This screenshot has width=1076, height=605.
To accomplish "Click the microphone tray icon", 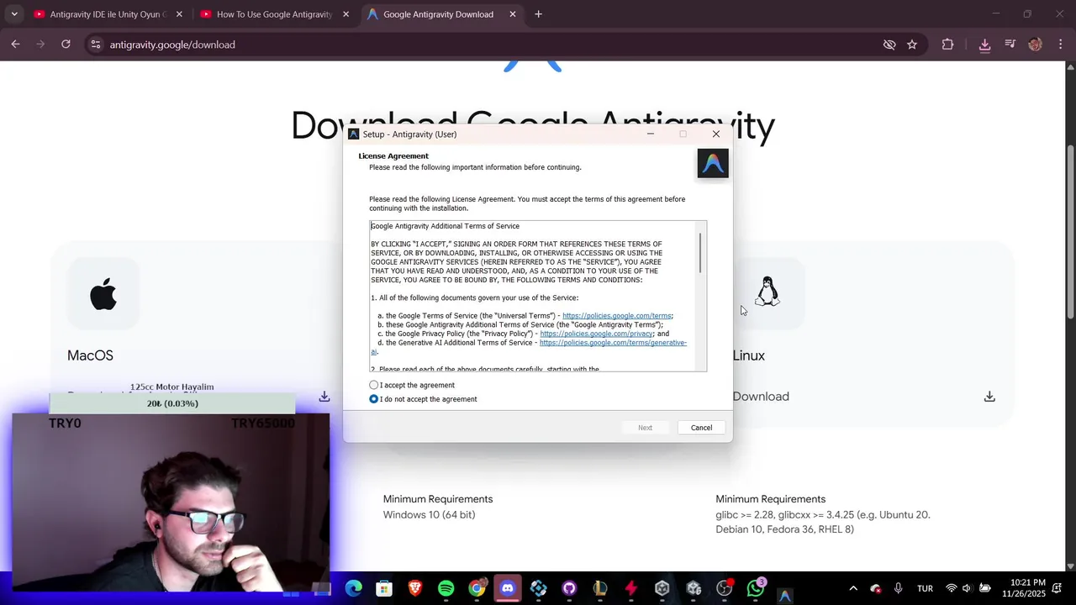I will click(x=898, y=588).
